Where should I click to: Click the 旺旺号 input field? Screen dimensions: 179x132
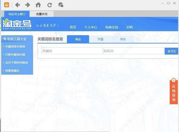[x=133, y=51]
